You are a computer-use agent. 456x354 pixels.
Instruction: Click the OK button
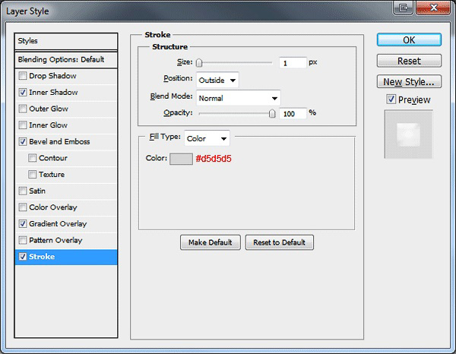[409, 40]
